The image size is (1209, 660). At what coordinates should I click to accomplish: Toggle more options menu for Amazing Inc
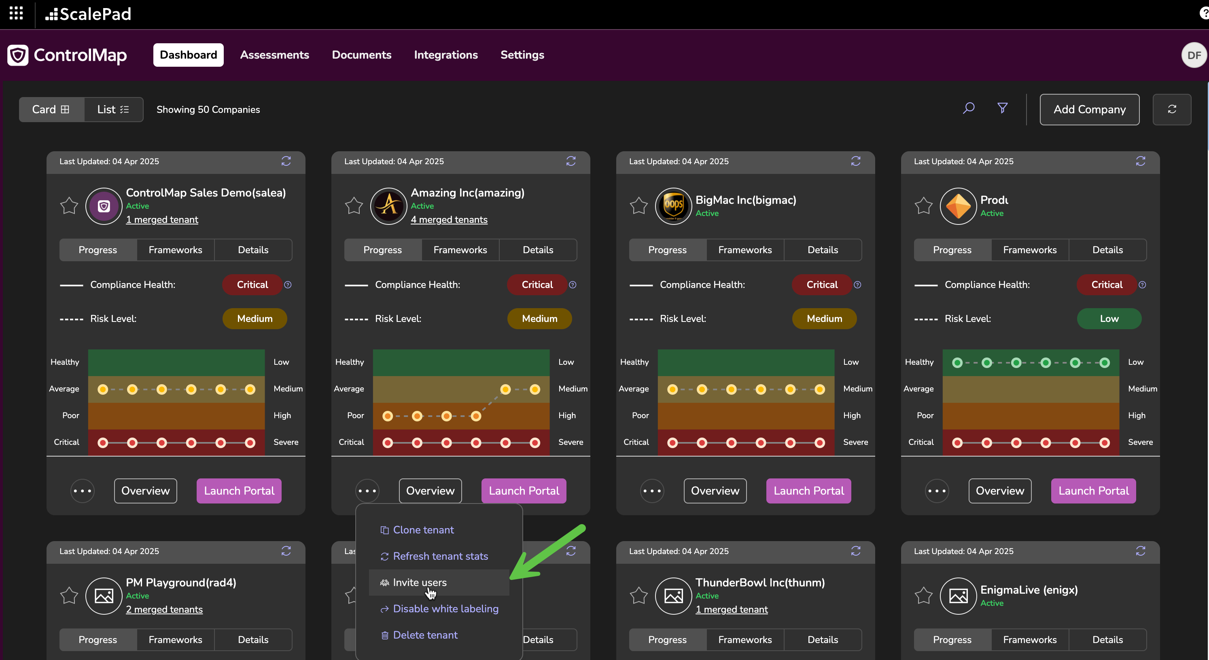pos(367,491)
